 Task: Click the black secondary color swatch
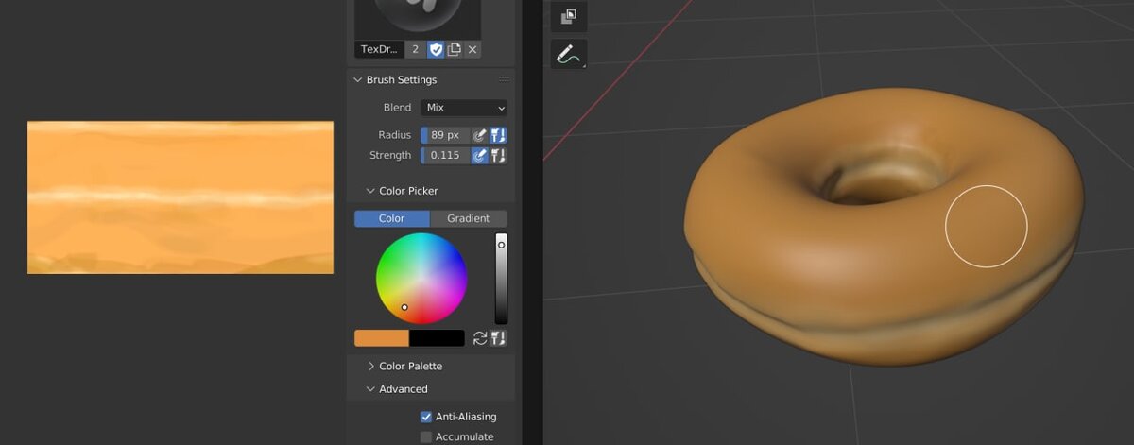pyautogui.click(x=437, y=338)
